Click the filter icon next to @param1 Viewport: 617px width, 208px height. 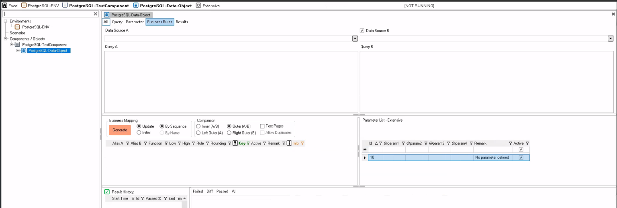coord(403,143)
